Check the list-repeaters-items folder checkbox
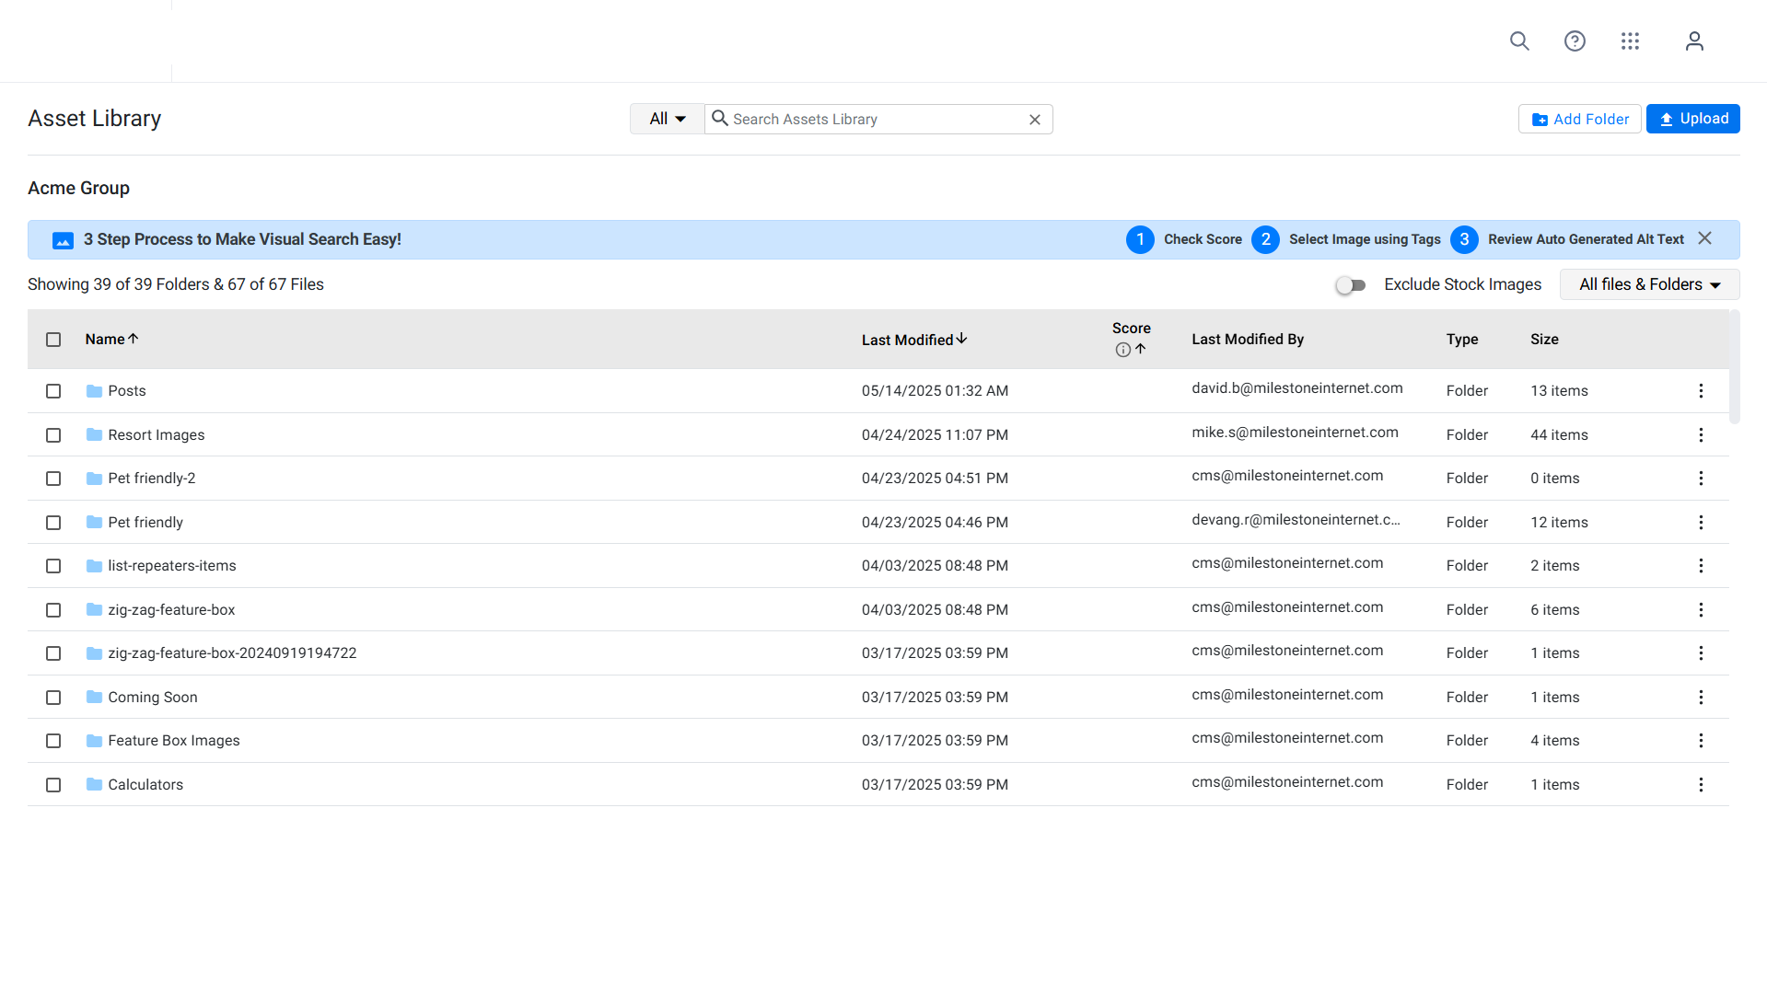 tap(53, 566)
